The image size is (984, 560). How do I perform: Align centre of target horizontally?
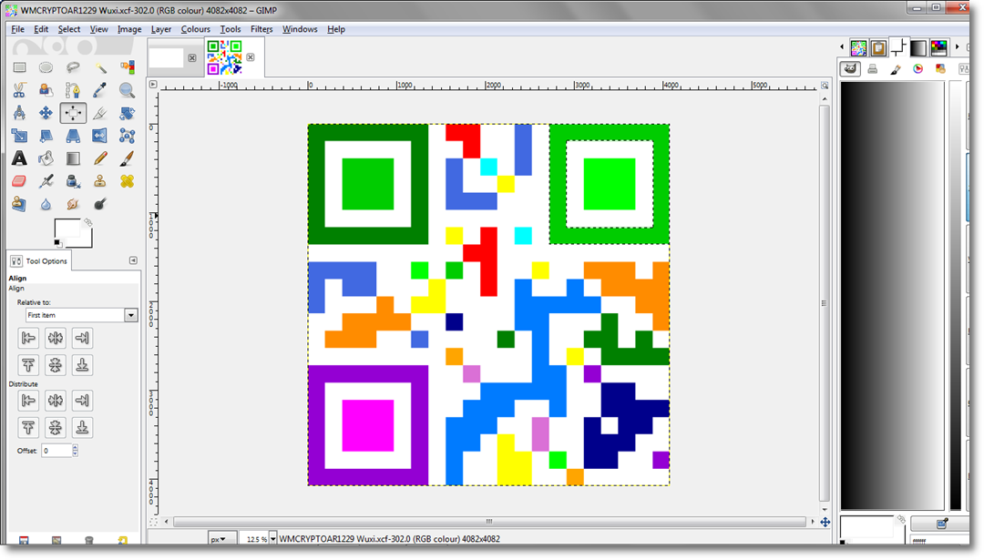click(x=56, y=338)
